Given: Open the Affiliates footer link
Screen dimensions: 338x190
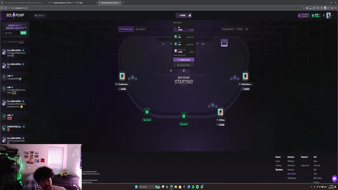Looking at the screenshot, I should 291,161.
